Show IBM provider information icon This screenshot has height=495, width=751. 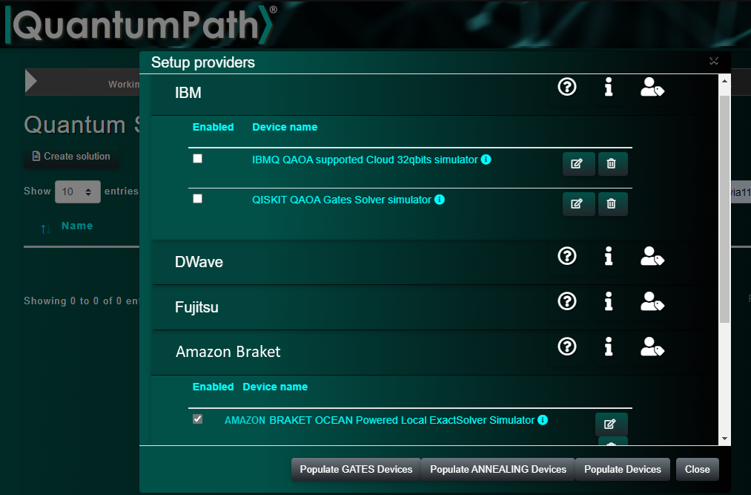point(608,87)
